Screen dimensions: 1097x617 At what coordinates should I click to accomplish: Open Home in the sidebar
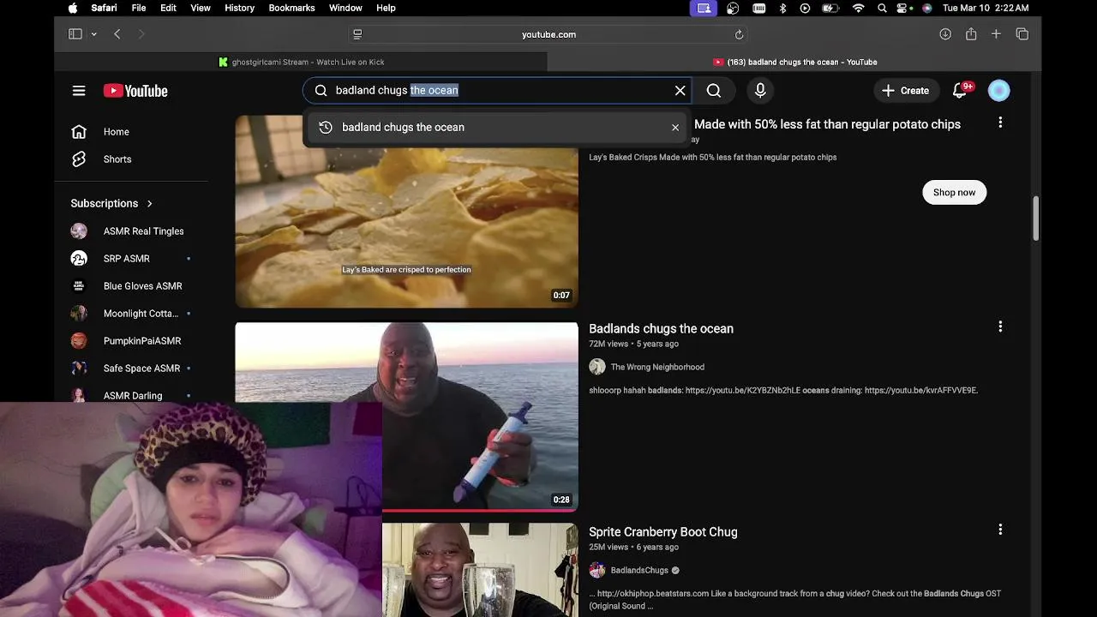pos(116,132)
